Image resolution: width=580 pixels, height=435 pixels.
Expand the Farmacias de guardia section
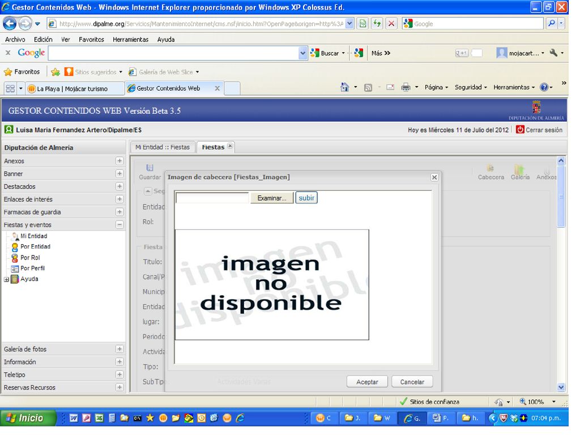pos(120,212)
